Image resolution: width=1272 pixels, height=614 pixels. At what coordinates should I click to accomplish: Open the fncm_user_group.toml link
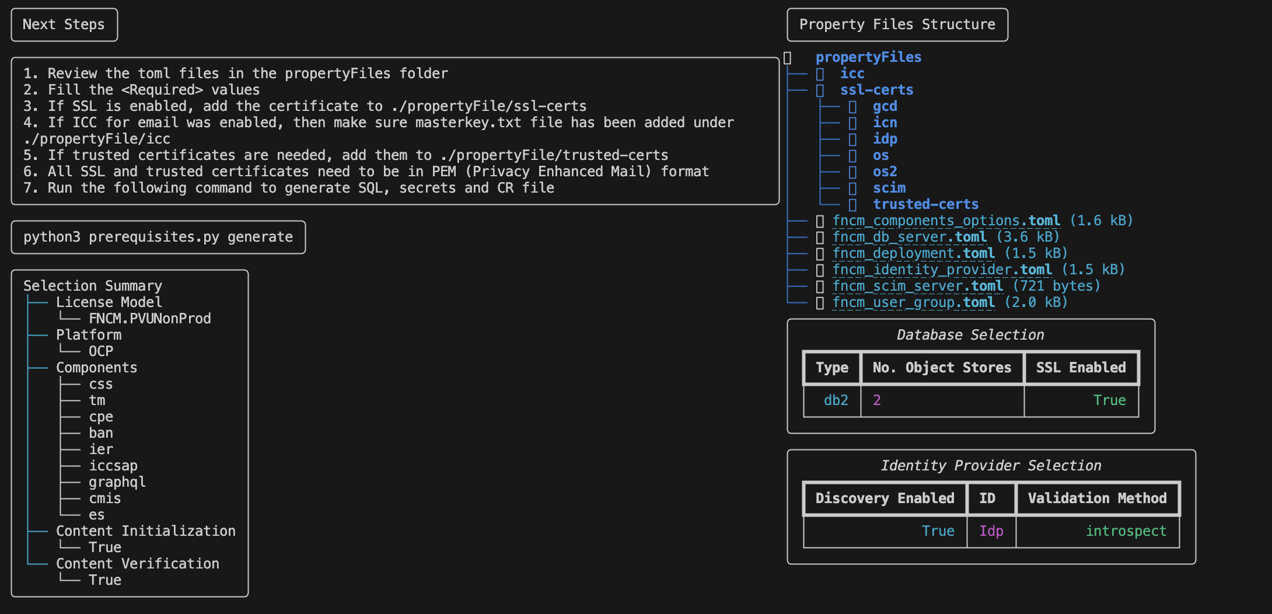pyautogui.click(x=914, y=302)
